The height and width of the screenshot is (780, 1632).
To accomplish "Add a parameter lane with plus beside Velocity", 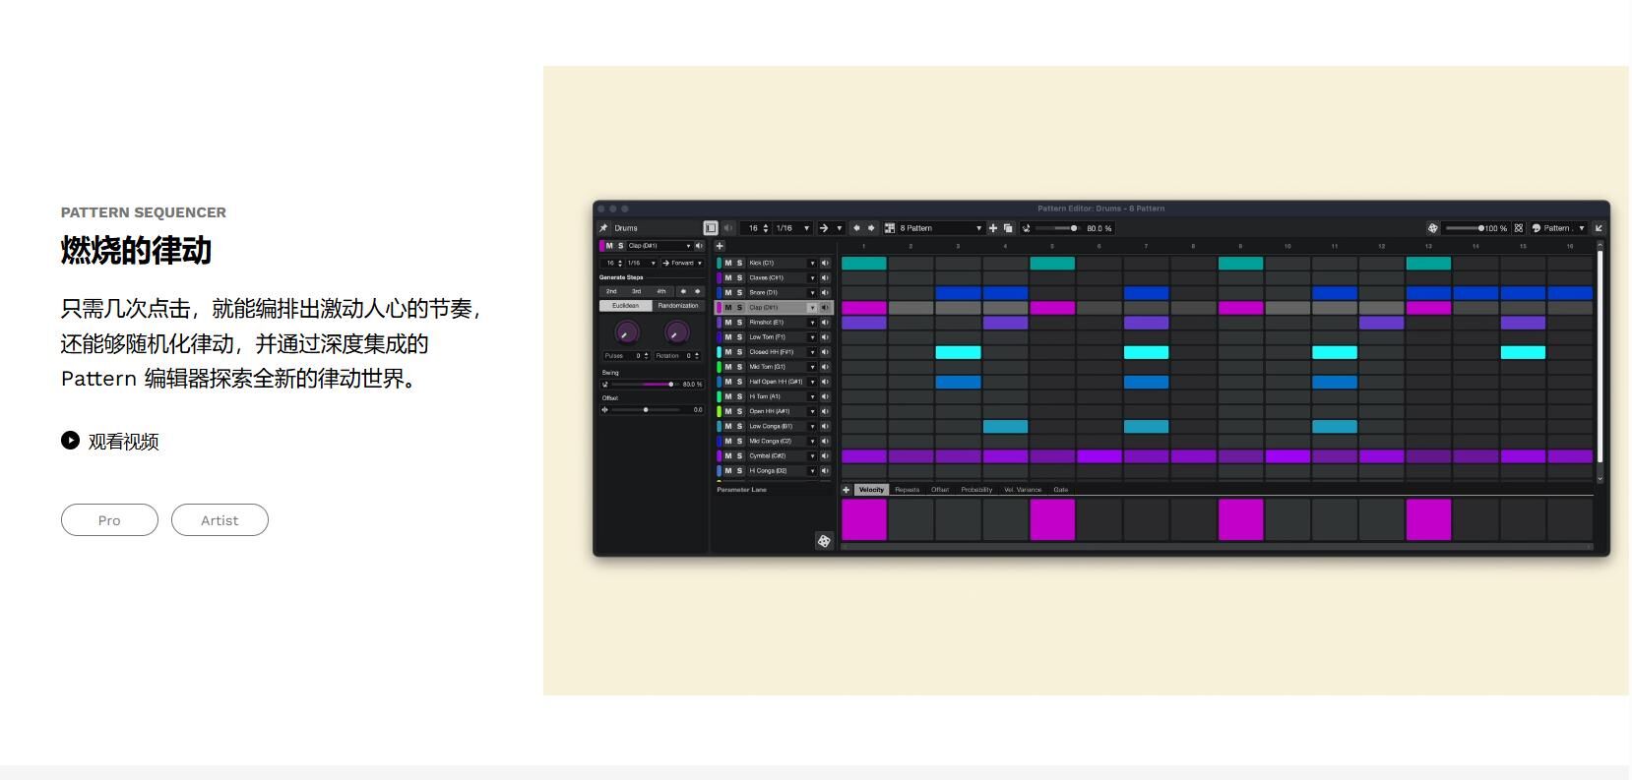I will (846, 490).
